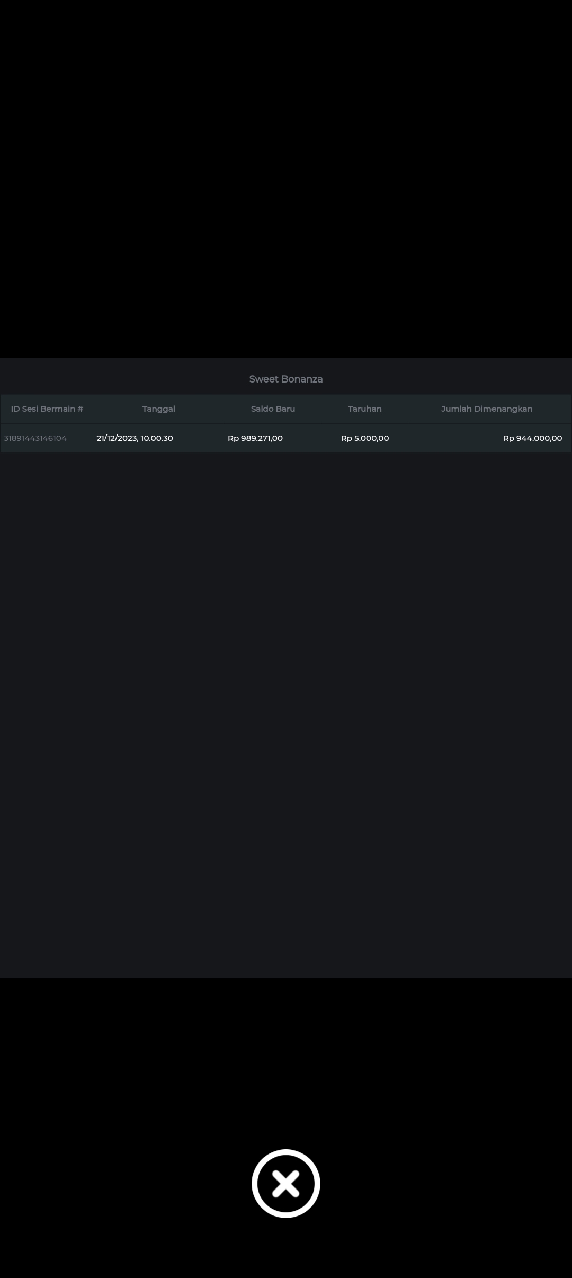This screenshot has height=1278, width=572.
Task: Click the Saldo Baru column header
Action: click(273, 409)
